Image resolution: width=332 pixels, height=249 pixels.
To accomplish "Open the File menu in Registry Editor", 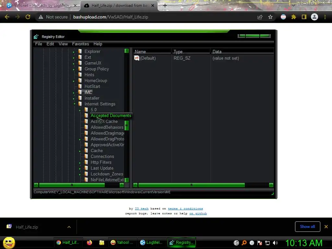I will 39,44.
